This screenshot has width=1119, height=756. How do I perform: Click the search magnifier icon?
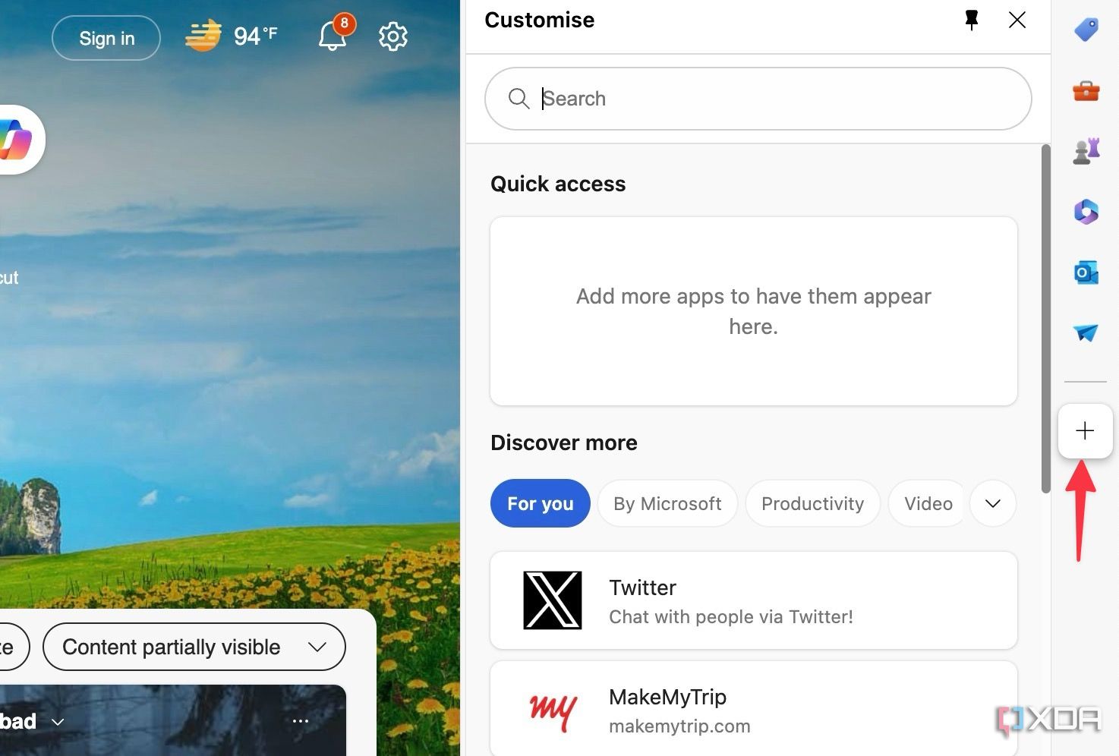pyautogui.click(x=519, y=99)
